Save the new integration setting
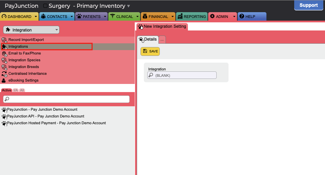The width and height of the screenshot is (325, 175). 150,51
